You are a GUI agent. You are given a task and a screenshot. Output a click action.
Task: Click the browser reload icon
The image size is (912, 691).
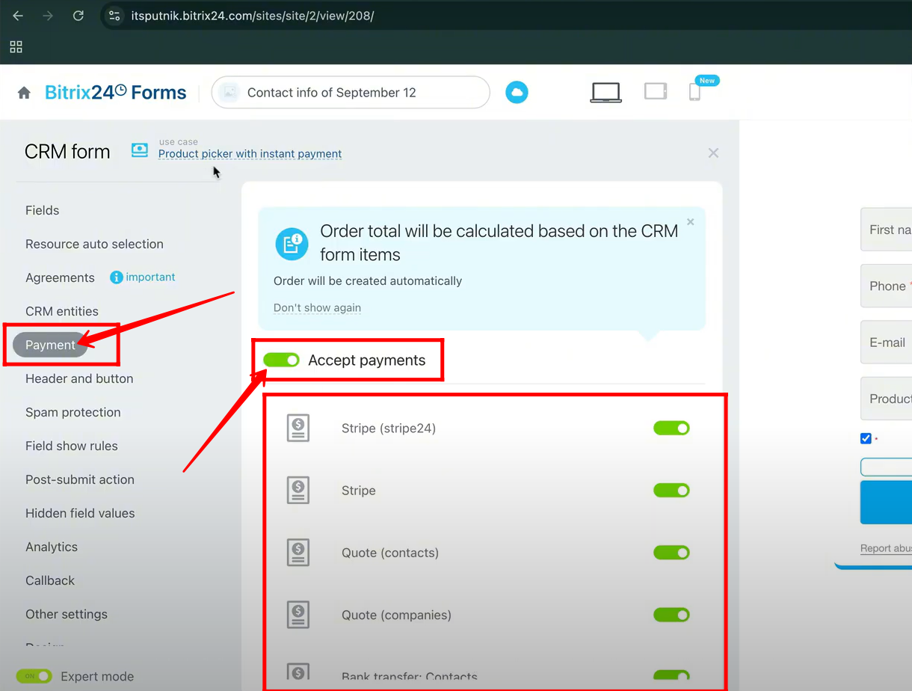tap(78, 16)
